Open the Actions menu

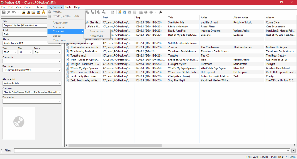(41, 7)
